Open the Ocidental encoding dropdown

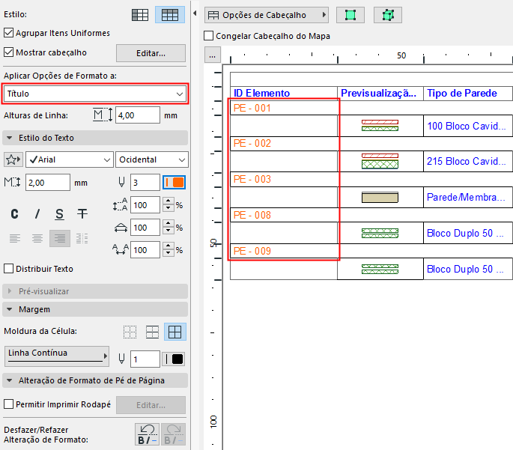tap(152, 159)
